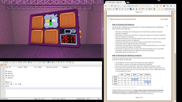Expand the bookmarks bar overflow chevron

(x=160, y=9)
